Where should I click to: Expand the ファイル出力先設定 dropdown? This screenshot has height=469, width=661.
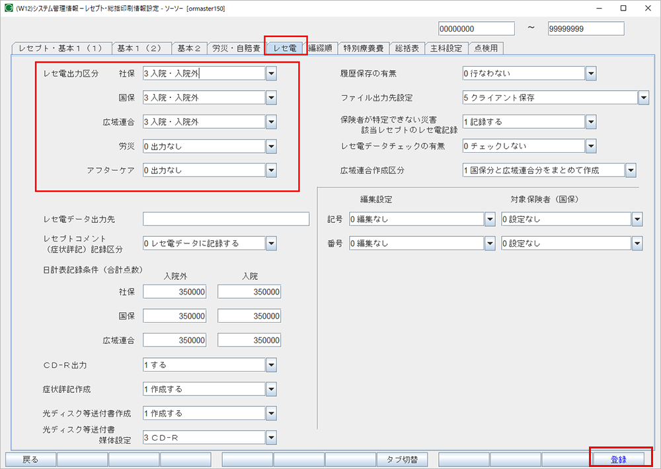tap(643, 98)
